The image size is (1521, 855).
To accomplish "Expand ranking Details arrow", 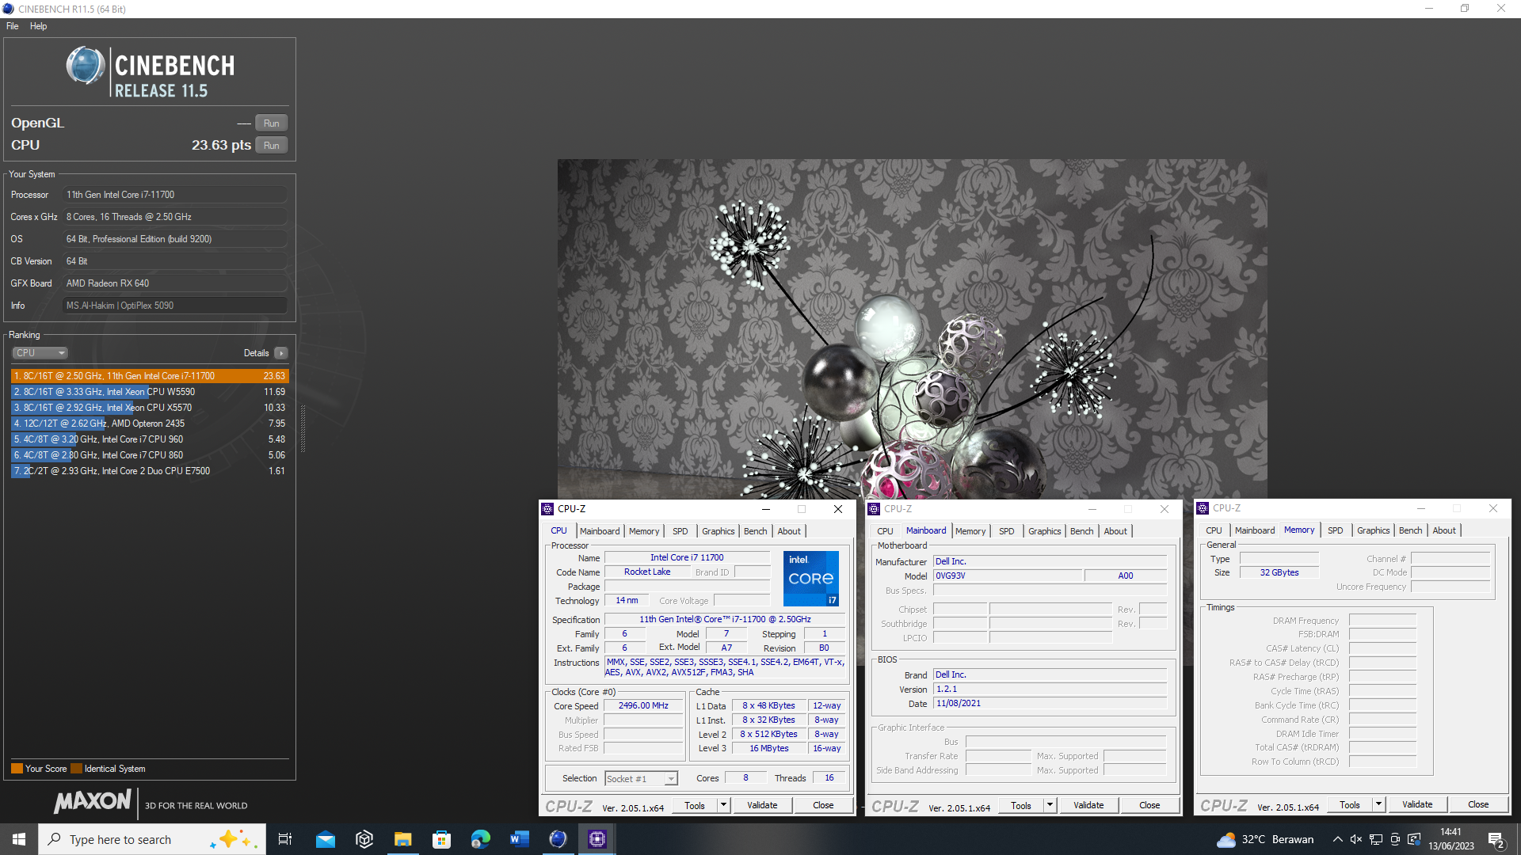I will coord(281,353).
